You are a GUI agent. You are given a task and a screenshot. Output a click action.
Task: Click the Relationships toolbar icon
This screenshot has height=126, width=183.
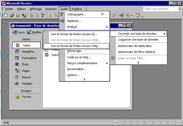click(x=122, y=15)
